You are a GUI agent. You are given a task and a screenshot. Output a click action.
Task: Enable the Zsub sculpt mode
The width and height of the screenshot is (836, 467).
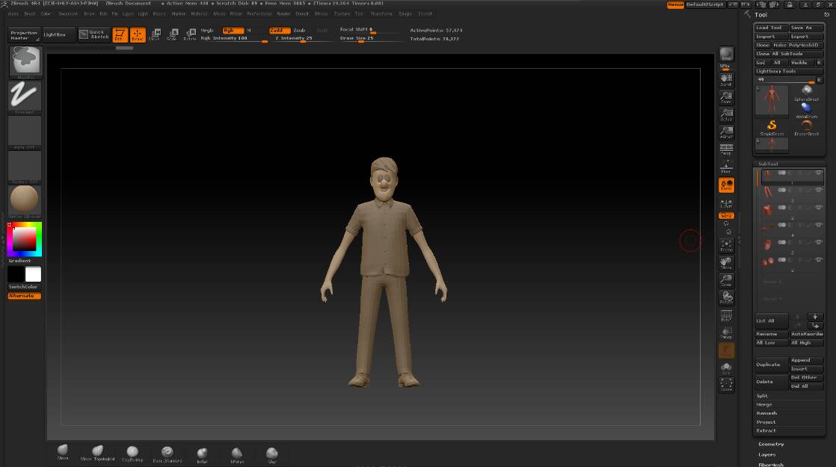(x=299, y=31)
